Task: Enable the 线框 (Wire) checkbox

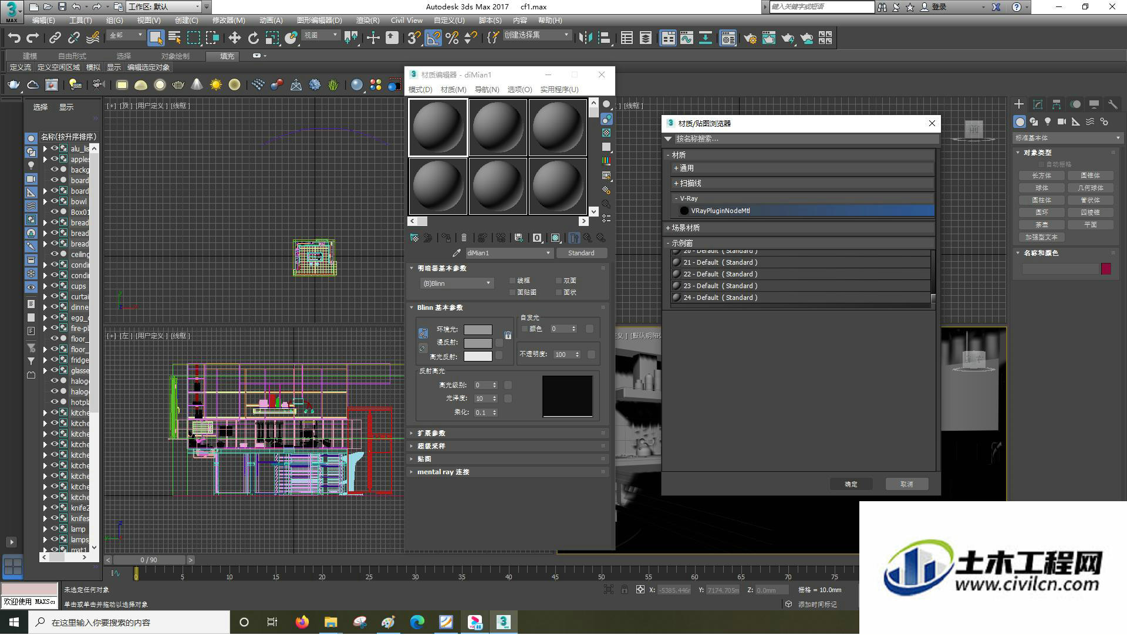Action: click(512, 281)
